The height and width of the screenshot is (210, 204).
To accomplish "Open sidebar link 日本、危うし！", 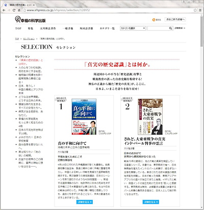I will coord(31,89).
